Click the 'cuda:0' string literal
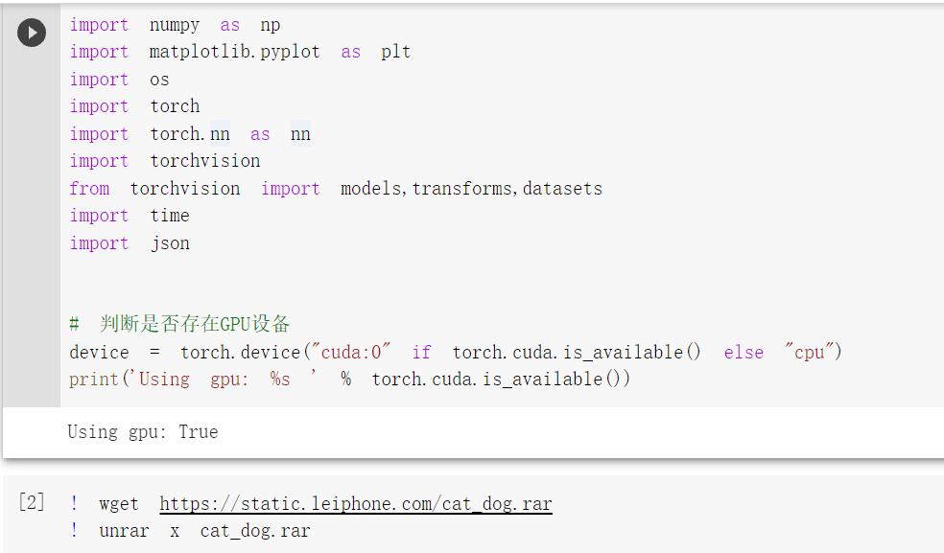Image resolution: width=944 pixels, height=553 pixels. click(351, 352)
